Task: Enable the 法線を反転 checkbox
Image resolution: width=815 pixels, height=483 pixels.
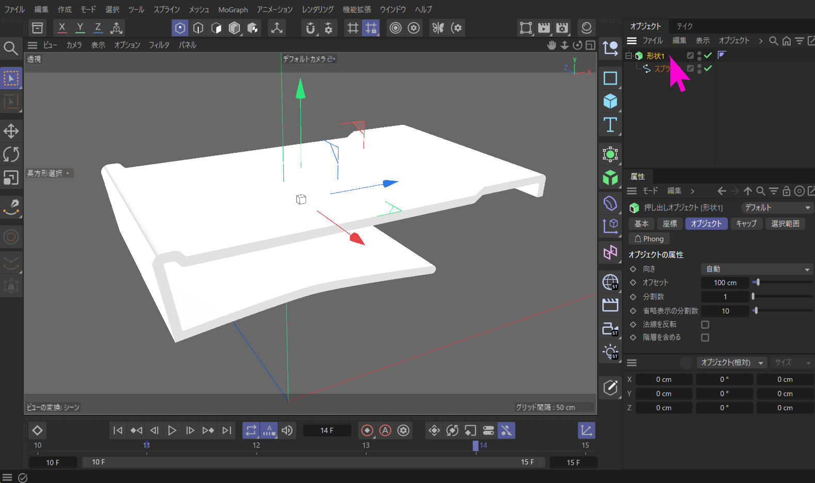Action: coord(705,325)
